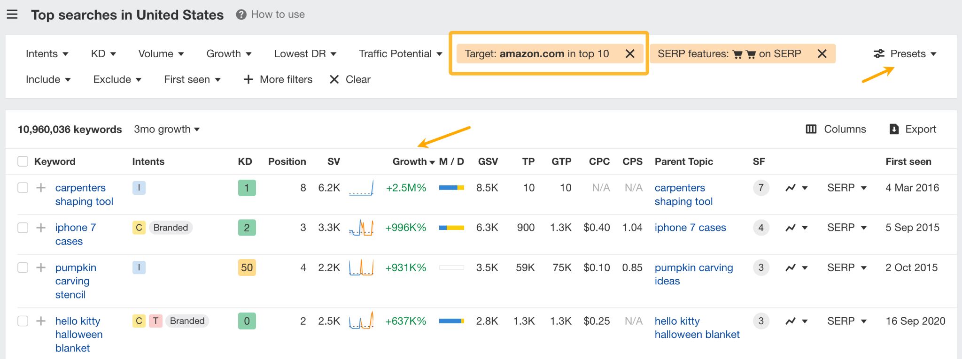Open the hamburger menu icon
This screenshot has height=359, width=962.
(12, 15)
